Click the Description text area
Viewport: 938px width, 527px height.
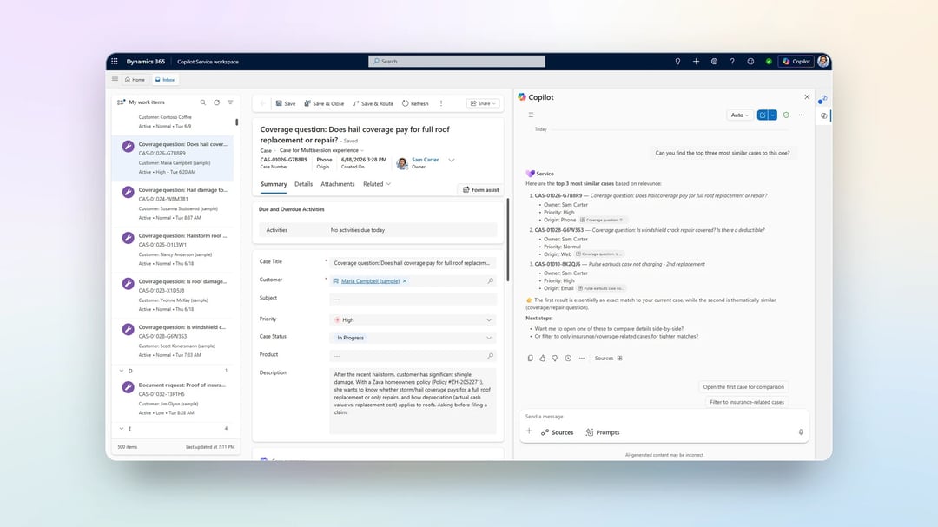(x=413, y=401)
